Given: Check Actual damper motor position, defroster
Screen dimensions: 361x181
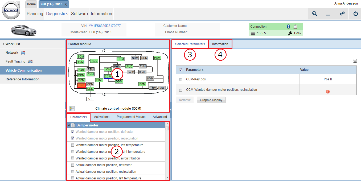Looking at the screenshot, I should pyautogui.click(x=72, y=165).
